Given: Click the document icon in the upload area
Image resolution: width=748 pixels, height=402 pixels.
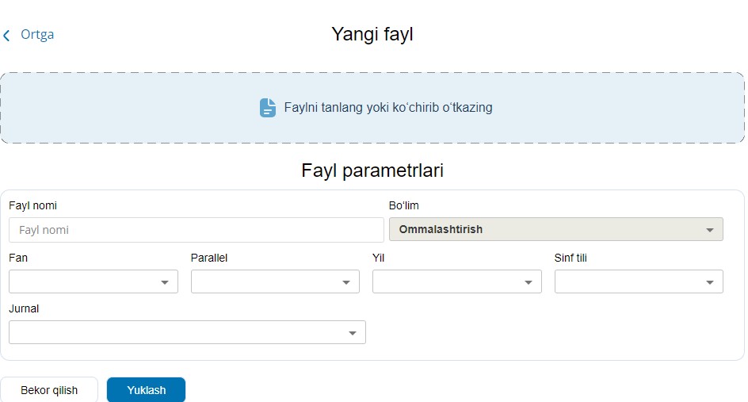Looking at the screenshot, I should (268, 108).
